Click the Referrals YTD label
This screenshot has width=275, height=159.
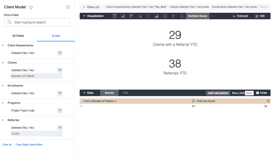175,73
